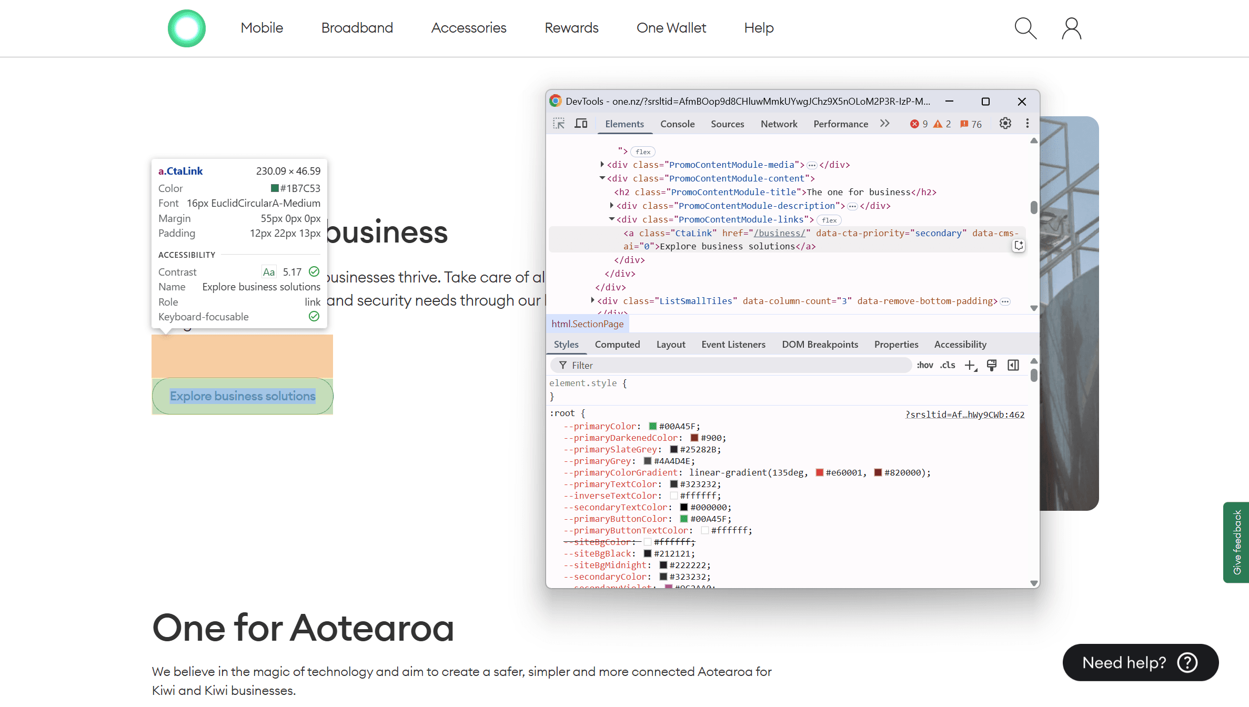The image size is (1249, 707).
Task: Open the Properties pane tab
Action: tap(896, 345)
